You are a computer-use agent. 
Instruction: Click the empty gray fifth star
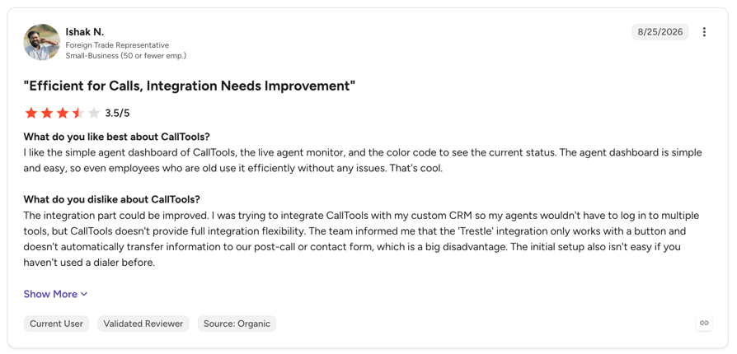[x=94, y=113]
